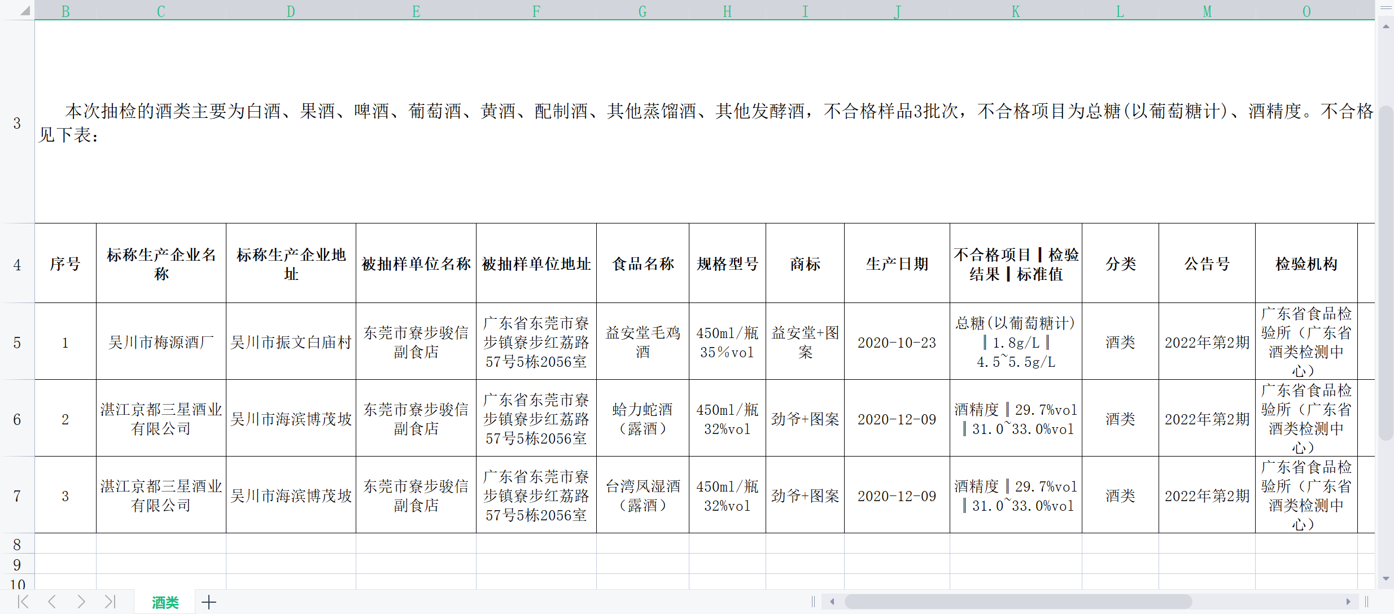This screenshot has height=614, width=1394.
Task: Select the 食品名称 header cell
Action: [643, 264]
